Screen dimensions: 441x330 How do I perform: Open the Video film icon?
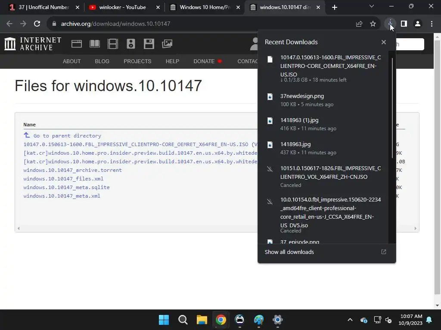[113, 44]
